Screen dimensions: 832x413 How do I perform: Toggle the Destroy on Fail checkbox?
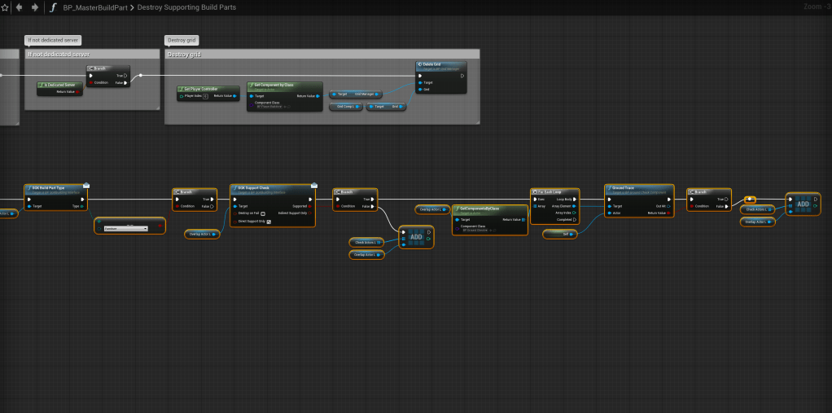click(263, 213)
